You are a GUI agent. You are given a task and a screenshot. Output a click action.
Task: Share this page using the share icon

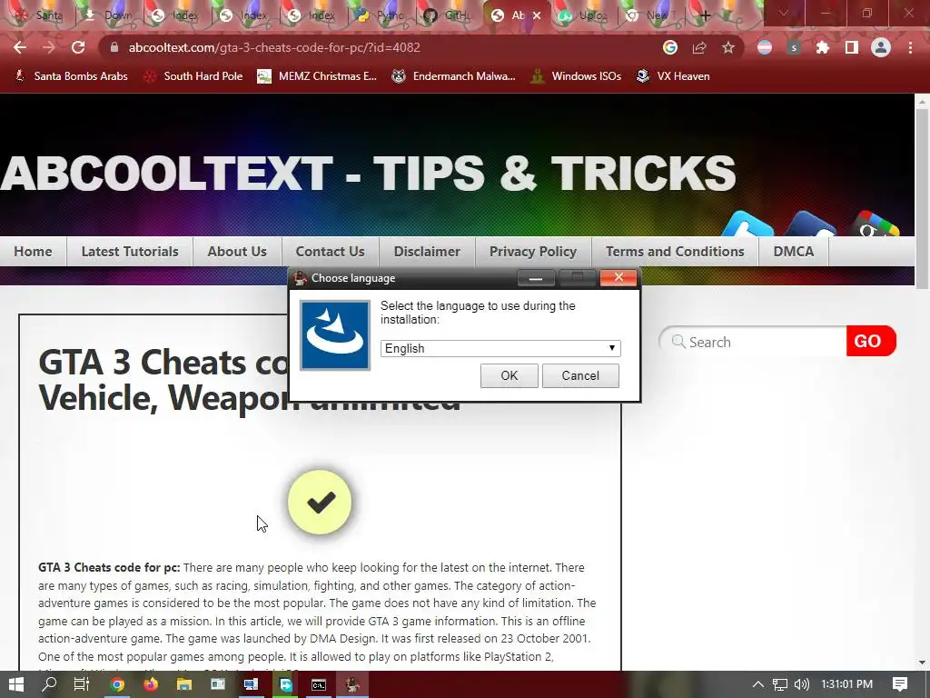pos(699,47)
